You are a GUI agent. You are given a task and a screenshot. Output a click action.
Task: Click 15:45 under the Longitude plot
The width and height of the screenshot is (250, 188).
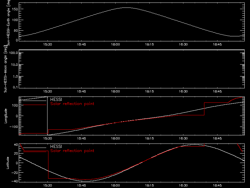pos(82,138)
